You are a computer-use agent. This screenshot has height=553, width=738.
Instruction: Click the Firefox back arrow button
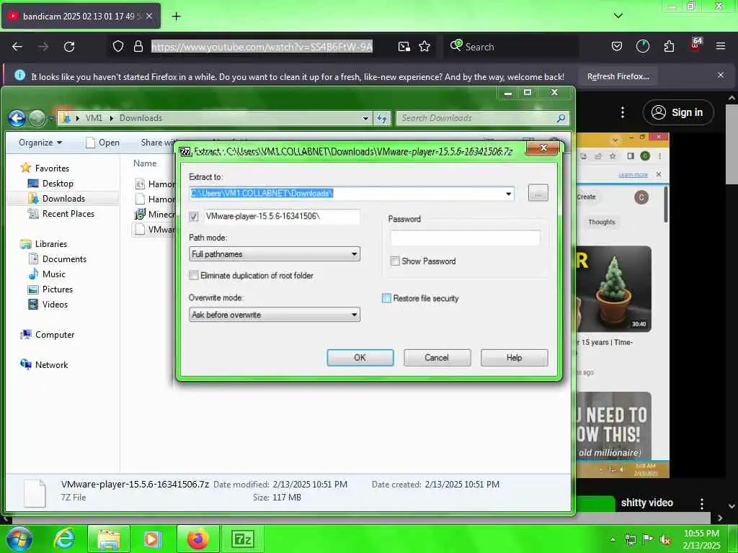point(17,47)
